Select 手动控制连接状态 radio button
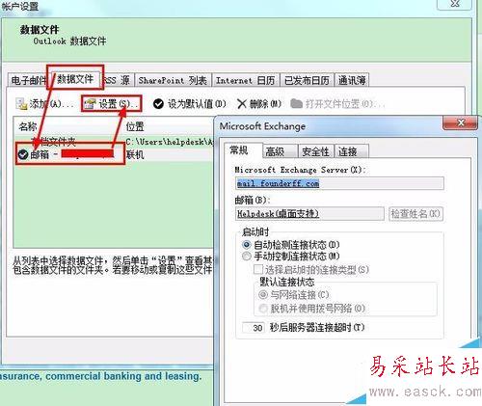Screen dimensions: 482x406 tap(247, 257)
